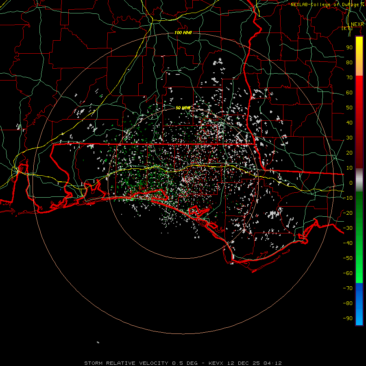Screen dimensions: 366x366
Task: Pick the bright green band near -60 on scale
Action: pos(359,273)
